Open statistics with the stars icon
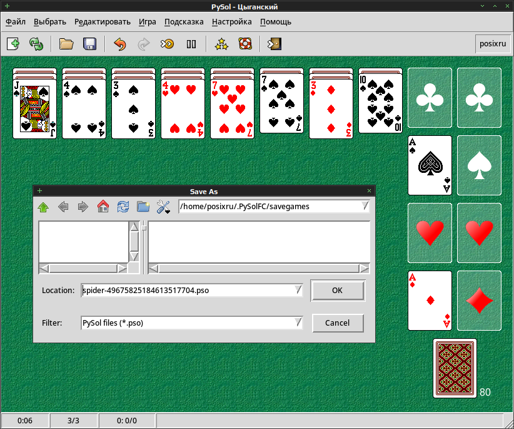The width and height of the screenshot is (514, 429). coord(221,44)
